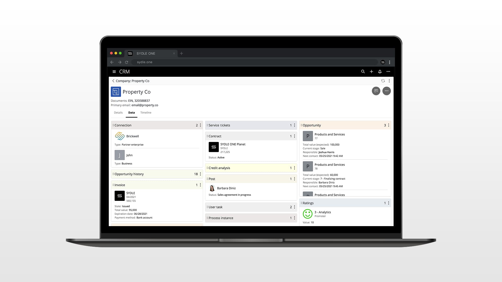Click the SYDLE browser extension icon
The image size is (502, 282).
click(x=383, y=62)
